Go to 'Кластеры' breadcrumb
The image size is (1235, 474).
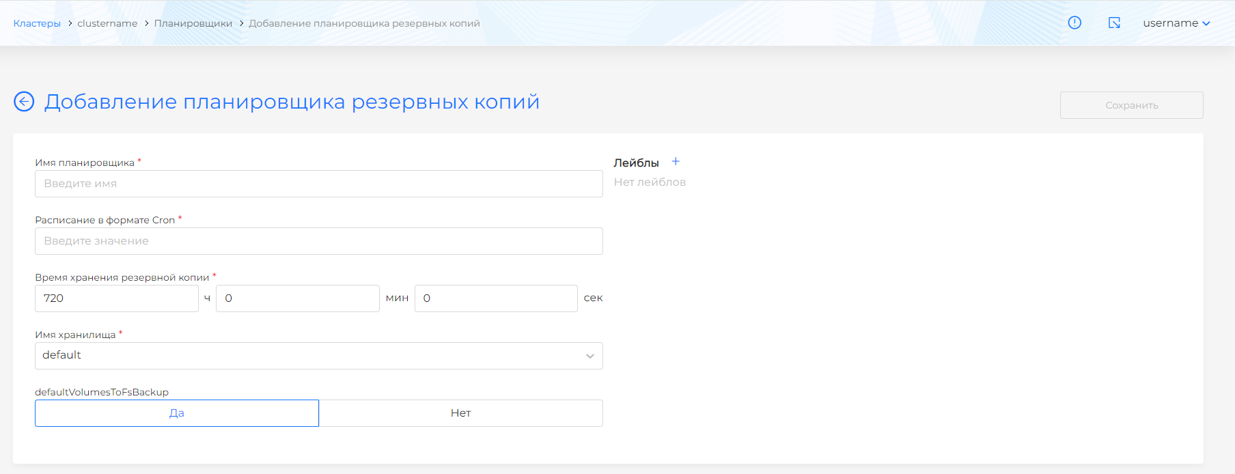click(37, 23)
